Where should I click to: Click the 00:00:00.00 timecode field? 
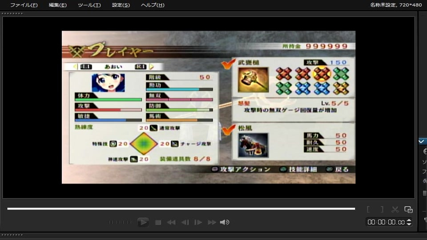tap(386, 222)
